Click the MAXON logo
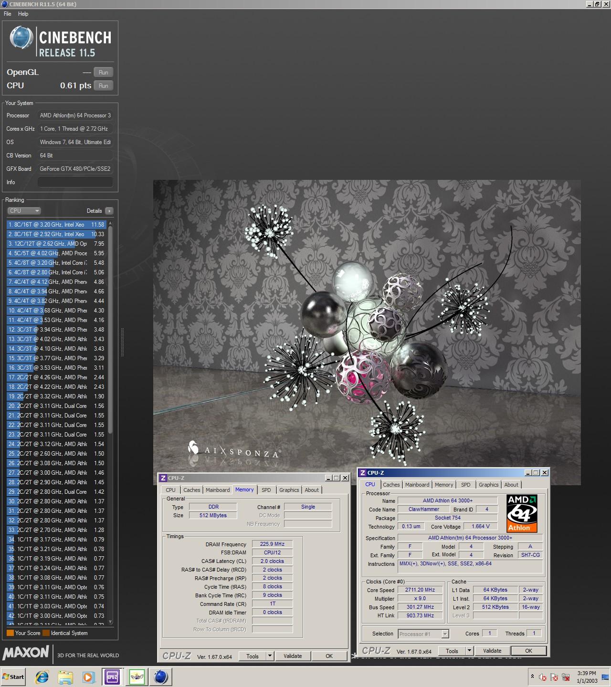611x687 pixels. pyautogui.click(x=26, y=653)
